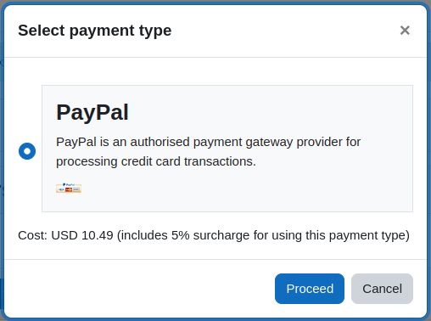Click the PayPal payment option card

point(227,149)
